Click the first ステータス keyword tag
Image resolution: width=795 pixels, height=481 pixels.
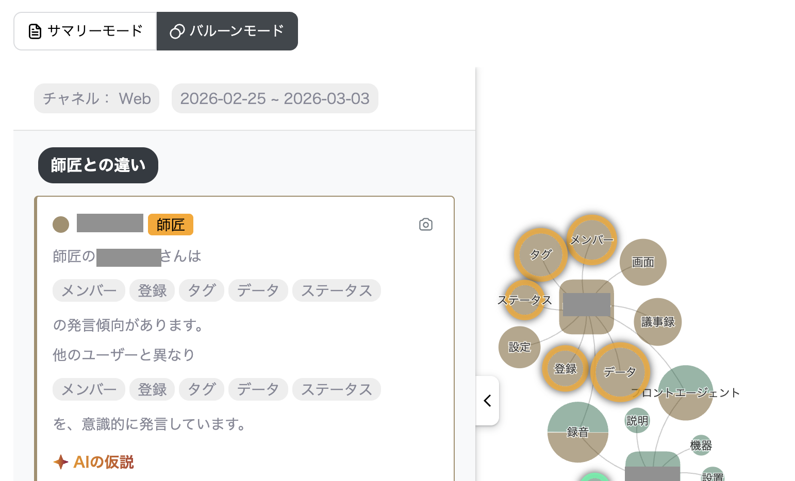[x=336, y=290]
